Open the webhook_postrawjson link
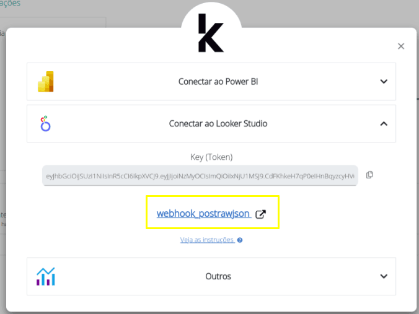The image size is (419, 314). pos(203,214)
